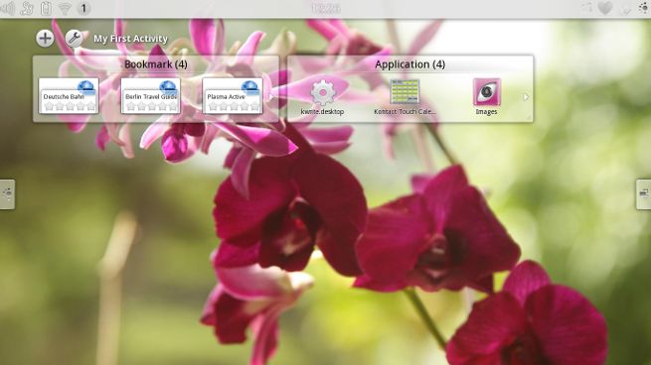Viewport: 651px width, 365px height.
Task: Open the activity switcher dots icon
Action: click(x=643, y=8)
